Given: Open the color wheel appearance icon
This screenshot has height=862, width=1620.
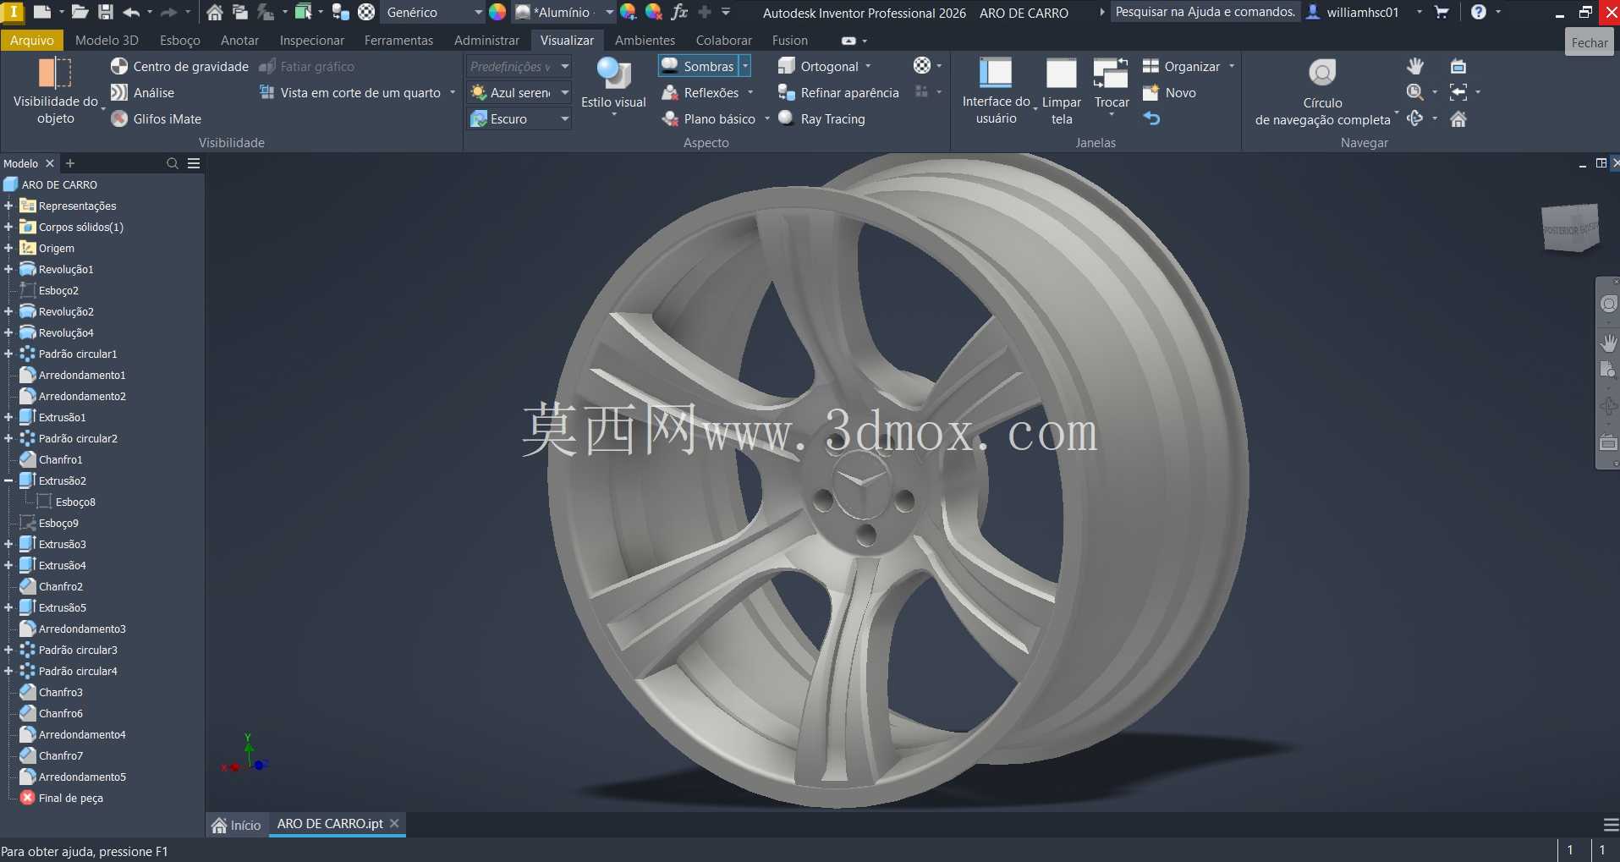Looking at the screenshot, I should pyautogui.click(x=497, y=12).
